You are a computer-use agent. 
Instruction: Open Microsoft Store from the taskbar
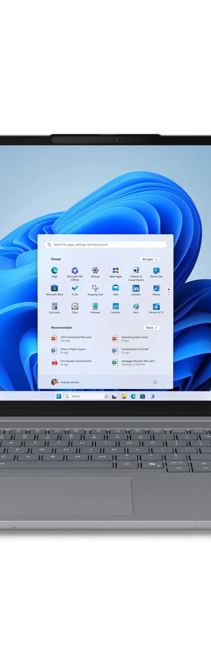[x=142, y=396]
